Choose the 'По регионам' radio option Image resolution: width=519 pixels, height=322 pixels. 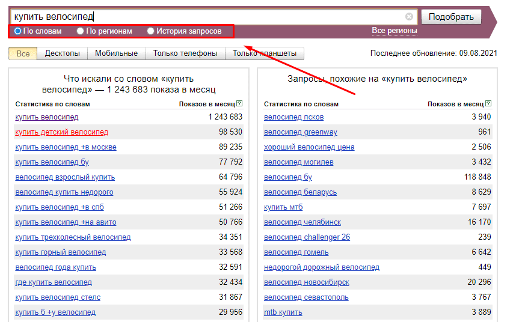click(x=81, y=31)
